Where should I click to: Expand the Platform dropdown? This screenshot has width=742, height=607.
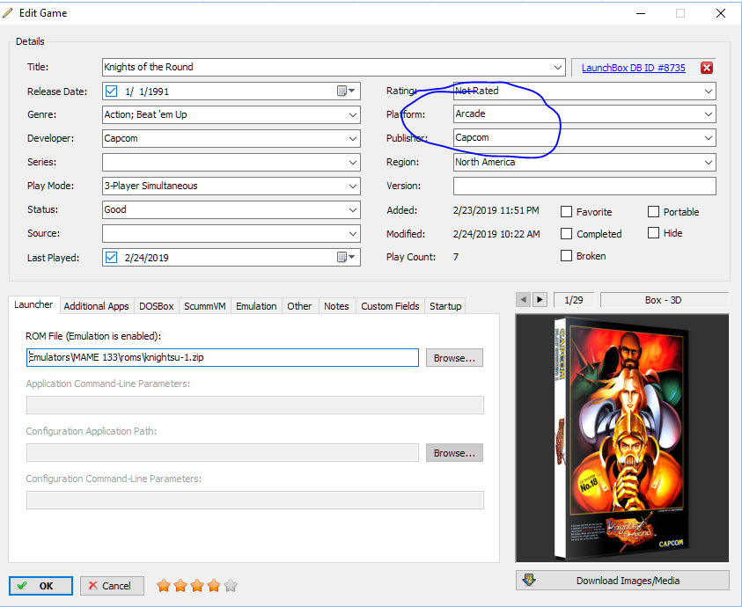(x=708, y=114)
